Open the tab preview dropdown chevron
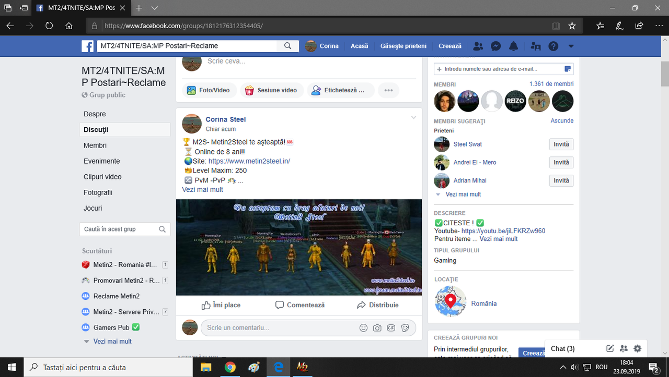 (x=155, y=8)
